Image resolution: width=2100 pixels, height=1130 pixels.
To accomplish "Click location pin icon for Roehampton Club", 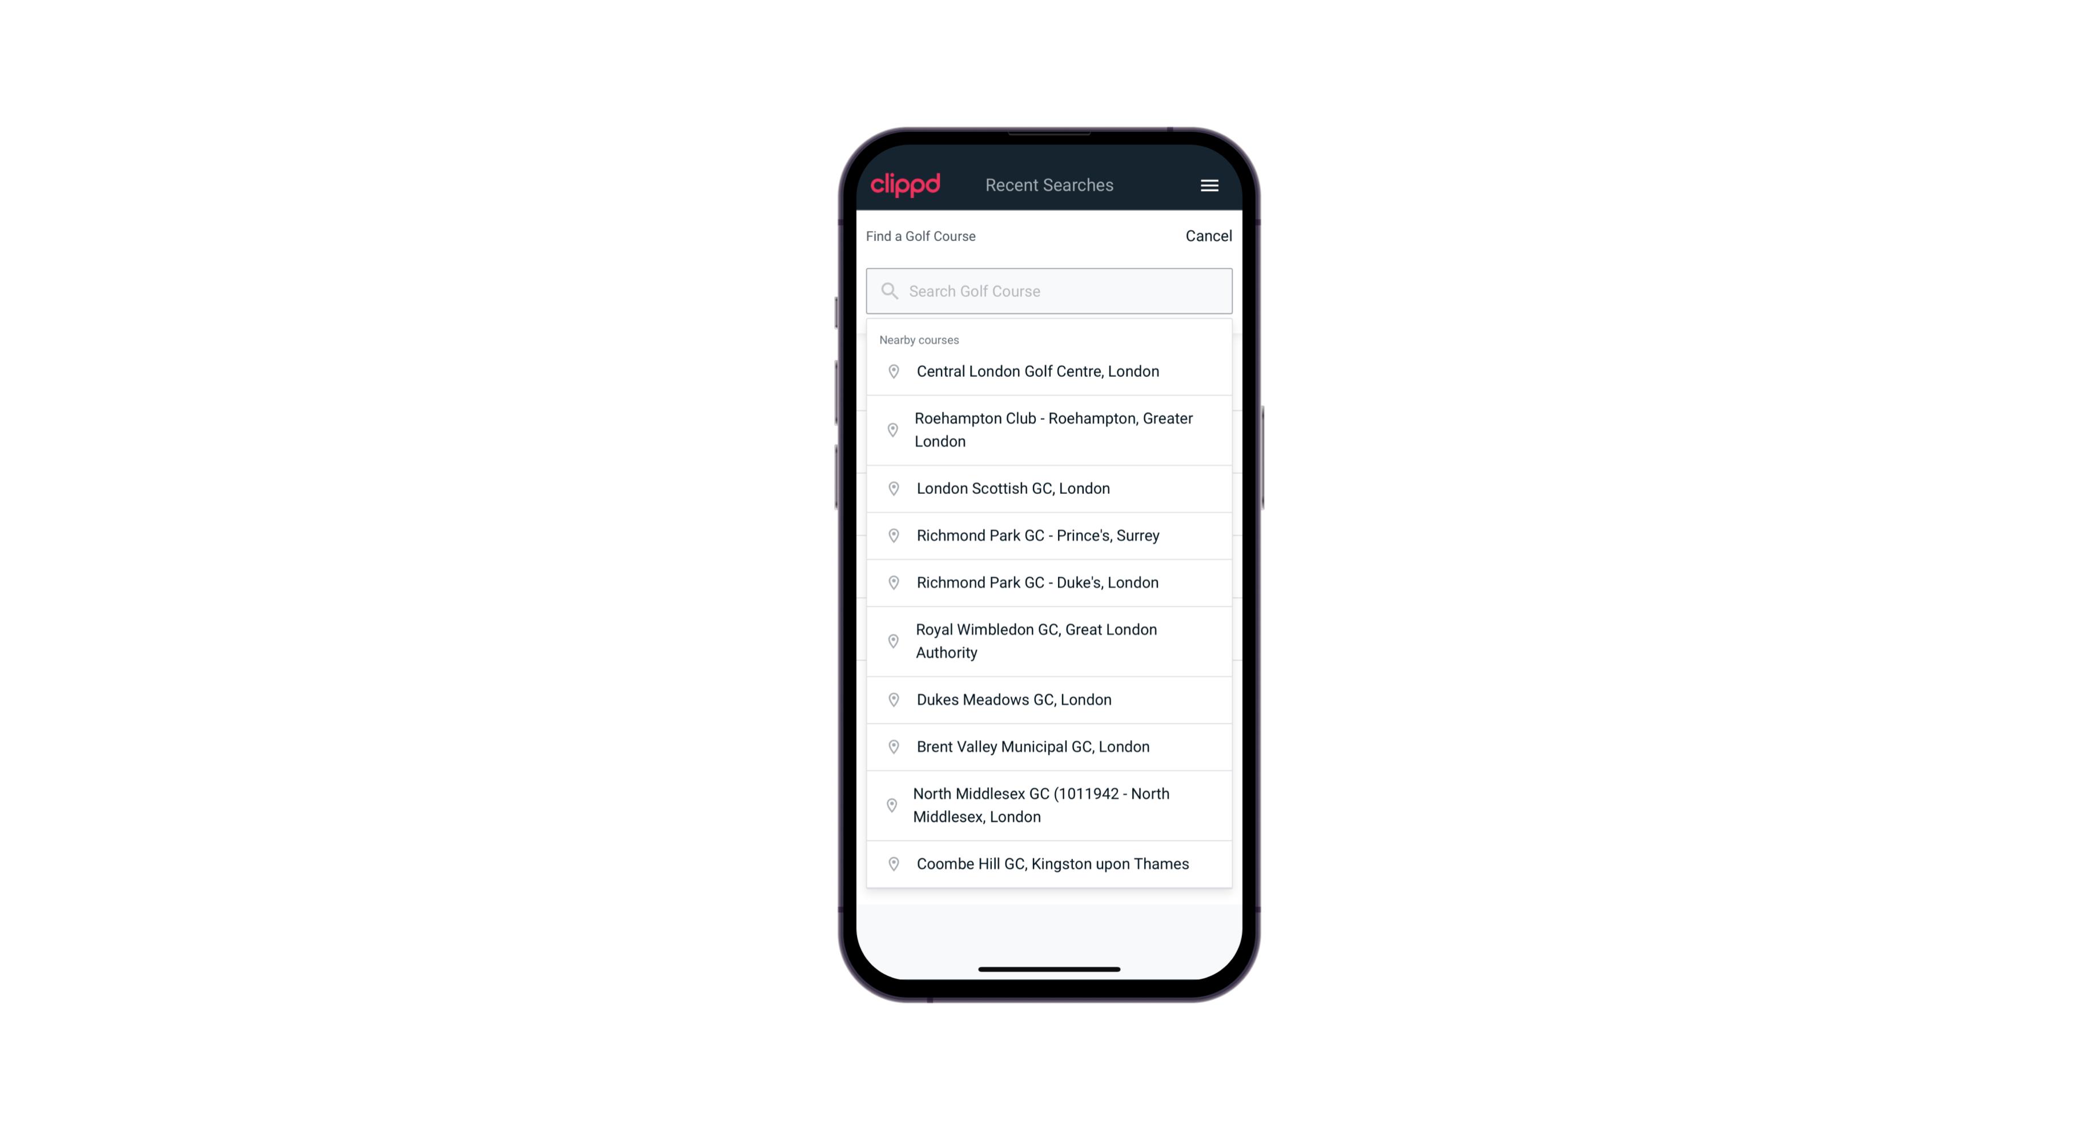I will (891, 430).
